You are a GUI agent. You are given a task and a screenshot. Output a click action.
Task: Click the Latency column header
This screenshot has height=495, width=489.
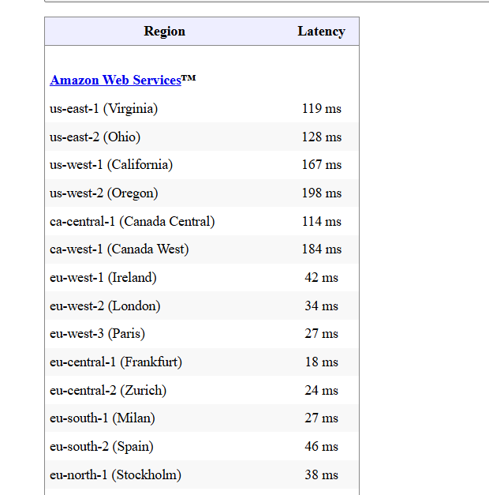tap(322, 32)
